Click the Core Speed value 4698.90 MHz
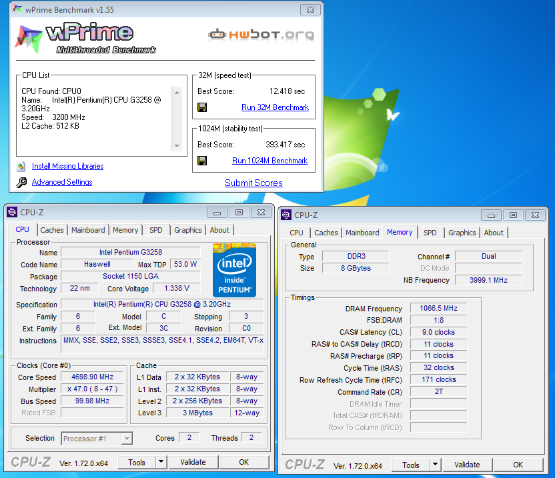Image resolution: width=555 pixels, height=478 pixels. 92,377
